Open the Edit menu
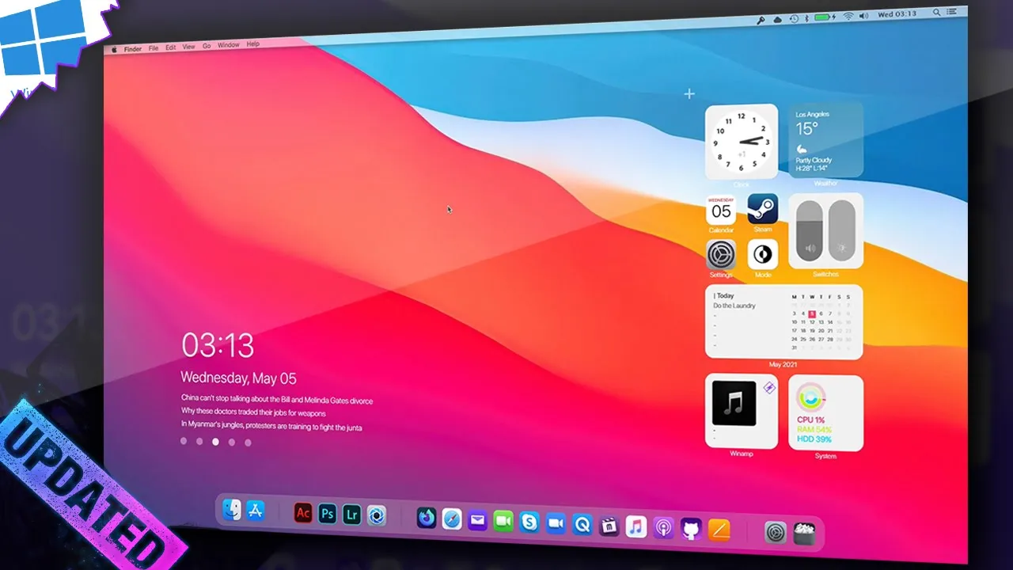 [x=171, y=47]
